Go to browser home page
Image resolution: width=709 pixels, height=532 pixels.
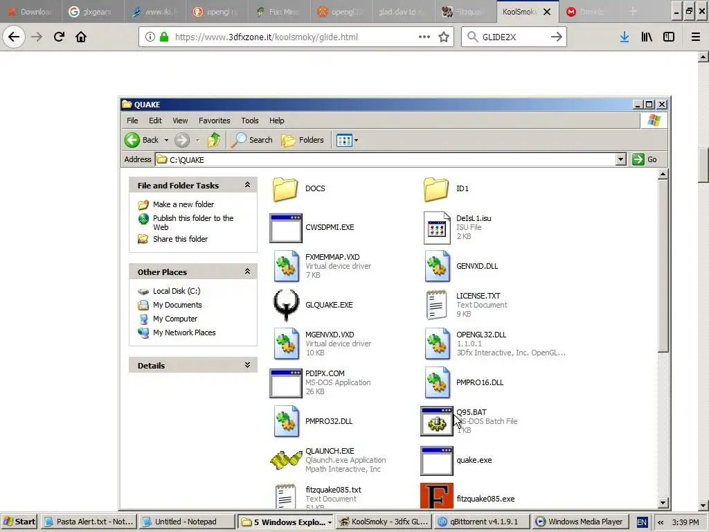coord(81,37)
